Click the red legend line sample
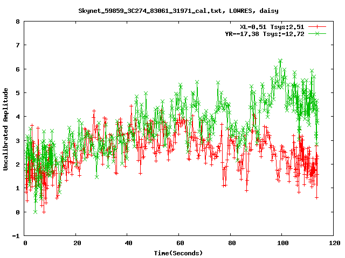Viewport: 345px width, 258px height. (x=317, y=27)
